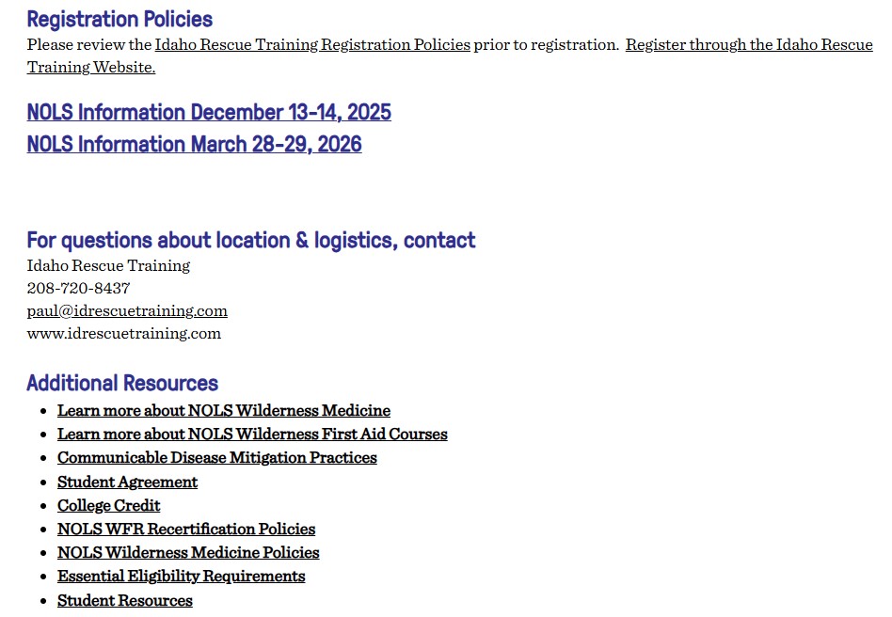The width and height of the screenshot is (892, 617).
Task: Click the www.idrescuetraining.com text
Action: 124,334
